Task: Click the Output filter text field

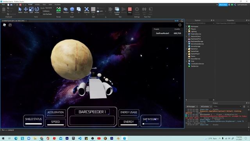Action: [x=227, y=107]
